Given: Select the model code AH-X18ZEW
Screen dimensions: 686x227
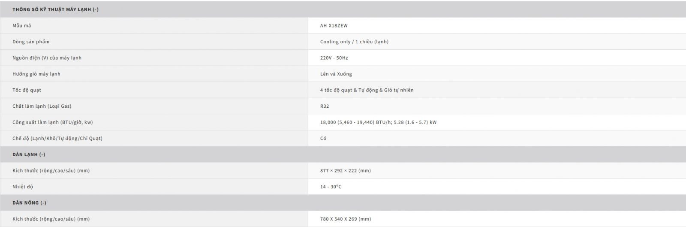Looking at the screenshot, I should pos(334,26).
